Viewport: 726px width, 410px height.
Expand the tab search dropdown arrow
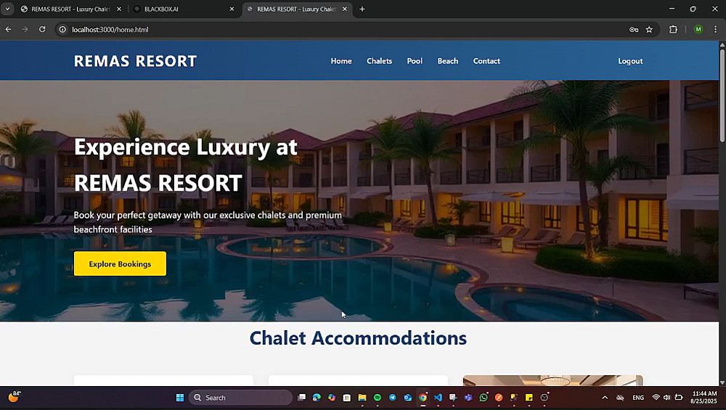pyautogui.click(x=7, y=9)
